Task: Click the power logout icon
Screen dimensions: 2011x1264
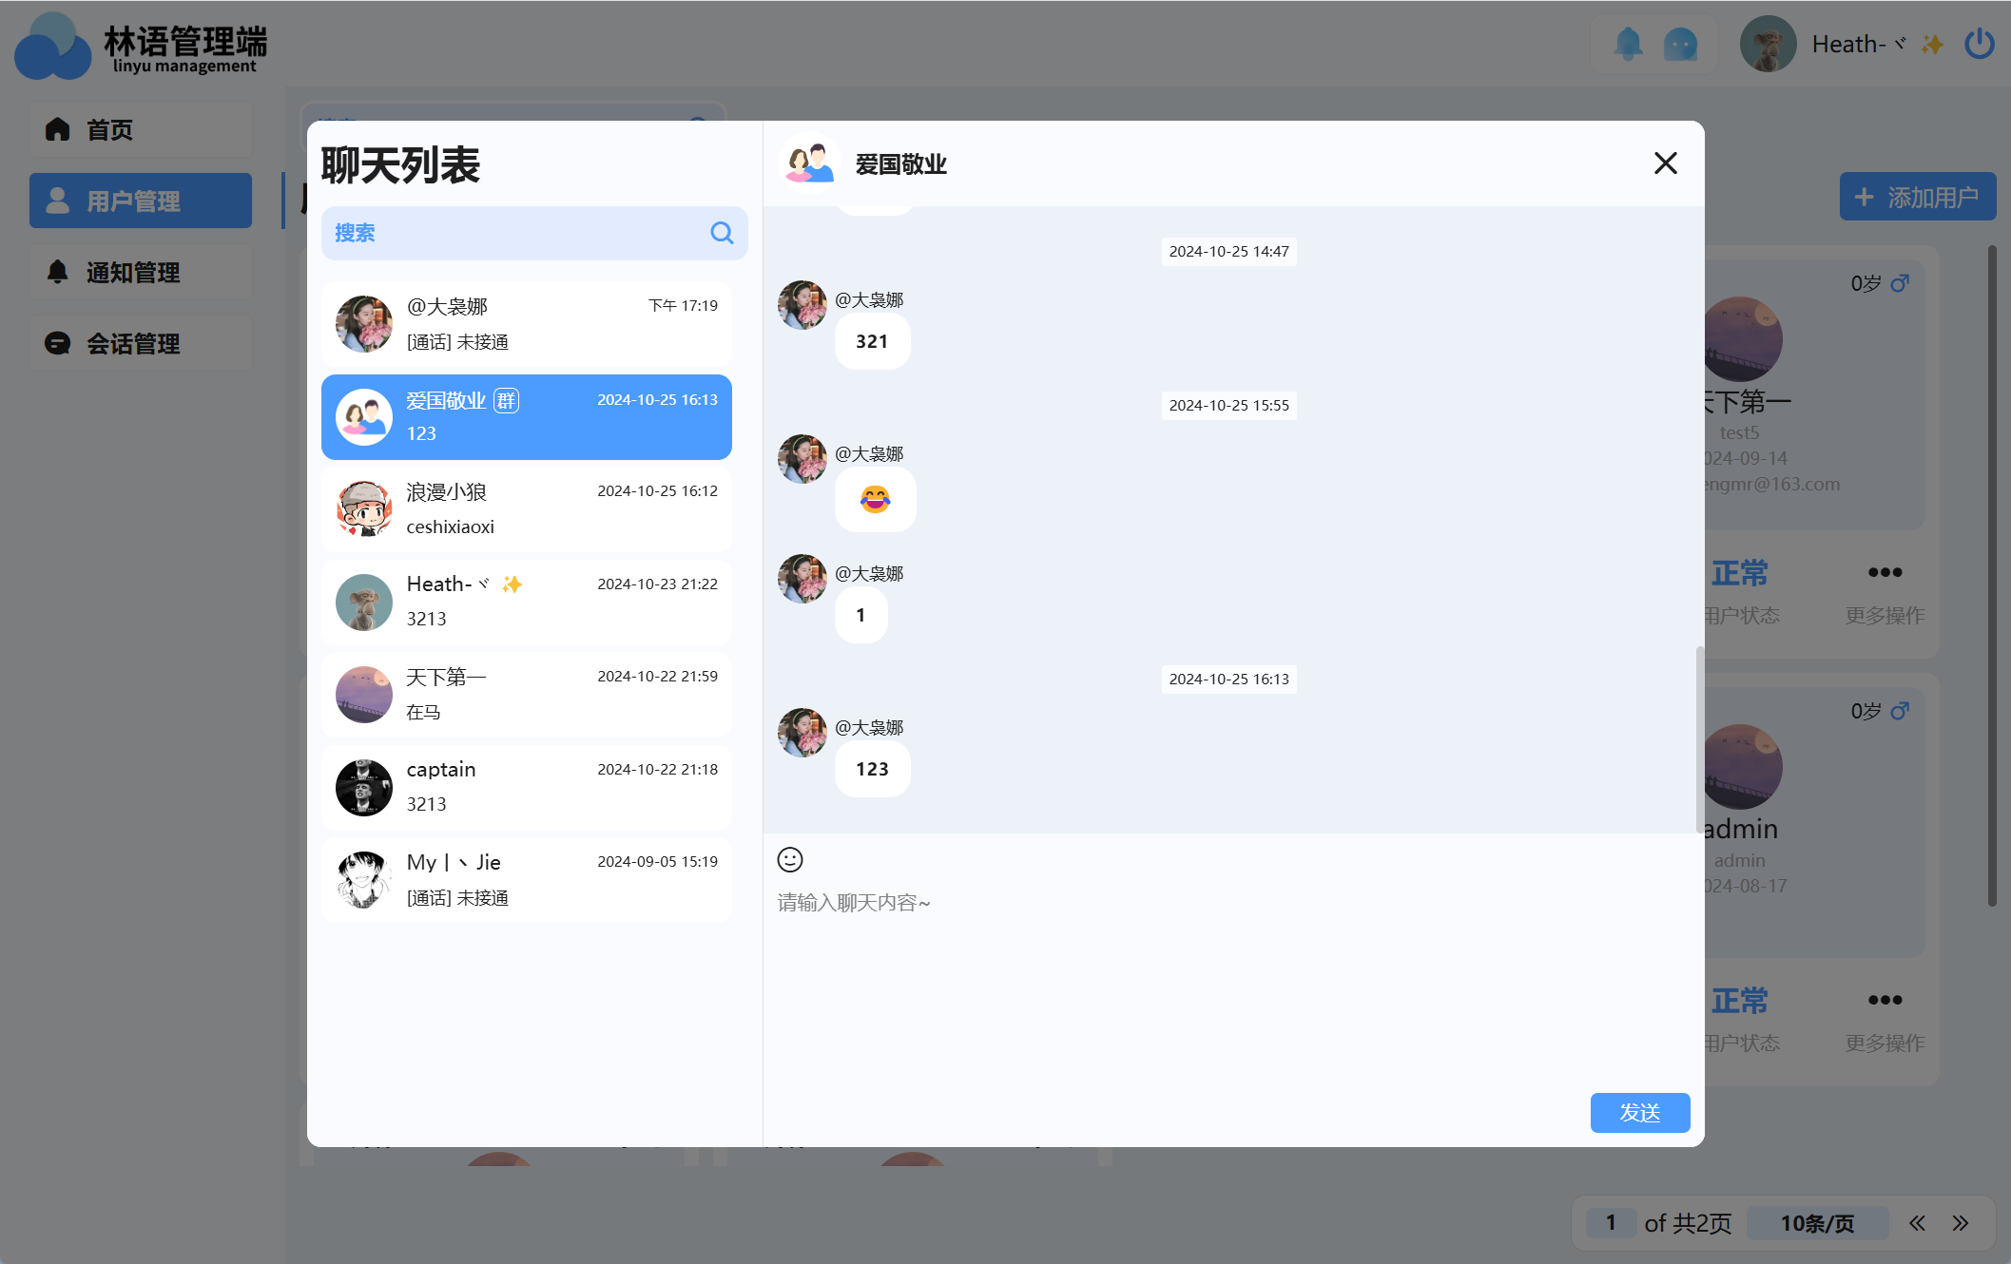Action: (1980, 44)
